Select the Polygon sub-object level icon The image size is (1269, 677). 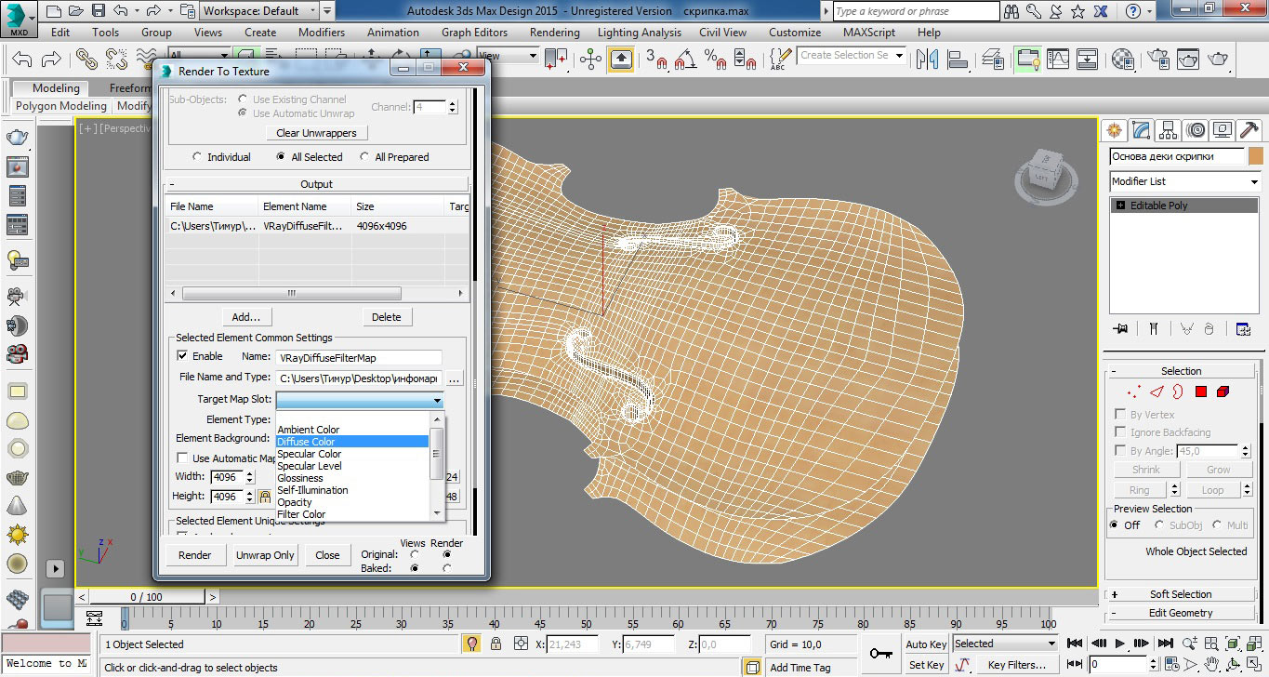tap(1200, 392)
